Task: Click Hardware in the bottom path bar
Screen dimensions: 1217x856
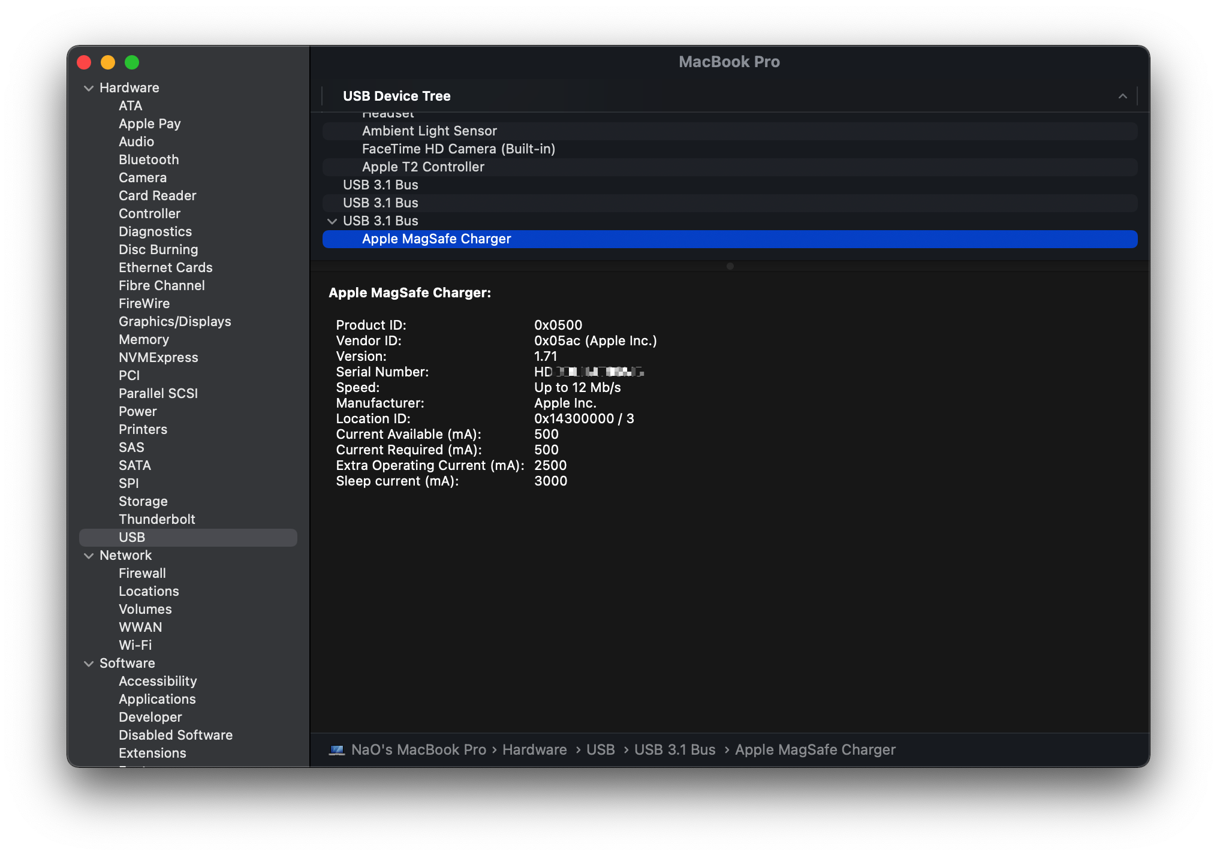Action: pyautogui.click(x=534, y=750)
